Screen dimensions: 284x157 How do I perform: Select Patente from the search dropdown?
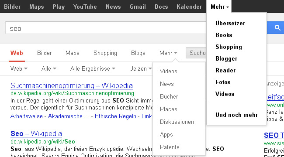click(170, 147)
